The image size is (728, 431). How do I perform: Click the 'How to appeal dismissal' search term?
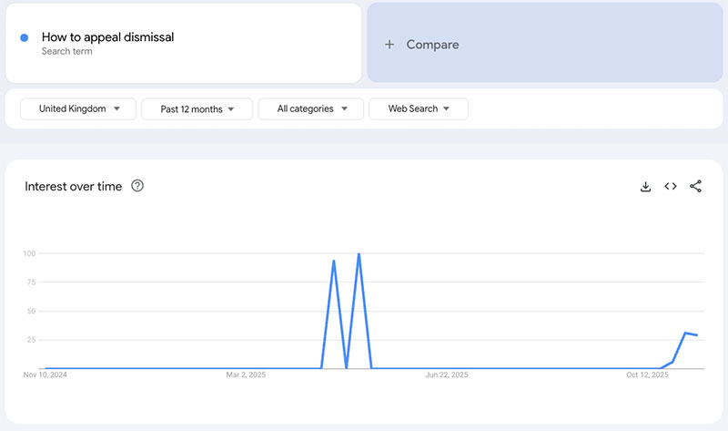(107, 37)
